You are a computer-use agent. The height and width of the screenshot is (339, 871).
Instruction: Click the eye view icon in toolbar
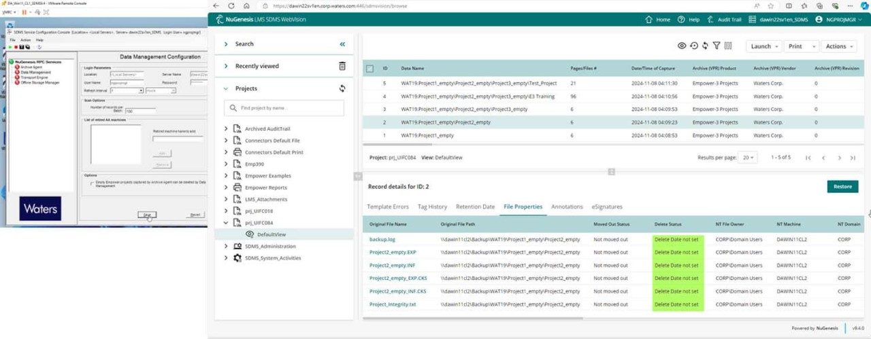[x=682, y=46]
